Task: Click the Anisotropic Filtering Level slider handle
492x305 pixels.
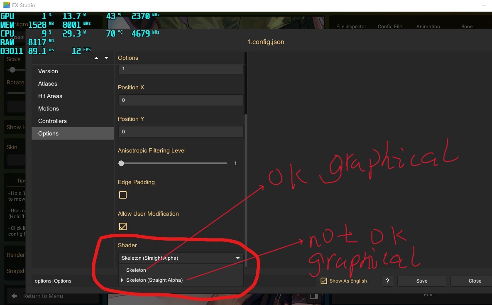Action: pos(121,163)
